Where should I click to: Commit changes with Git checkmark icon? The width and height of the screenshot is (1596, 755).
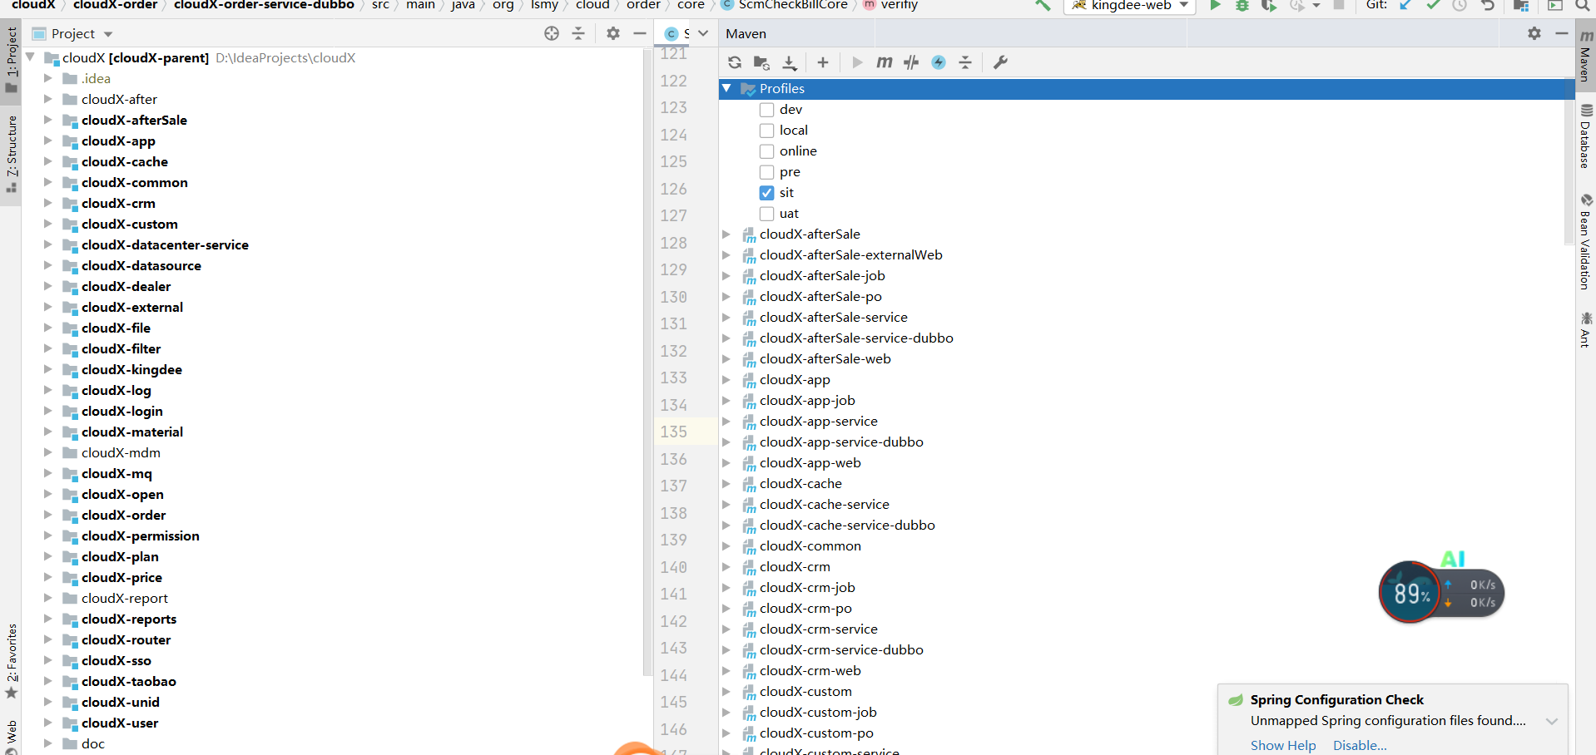1433,5
